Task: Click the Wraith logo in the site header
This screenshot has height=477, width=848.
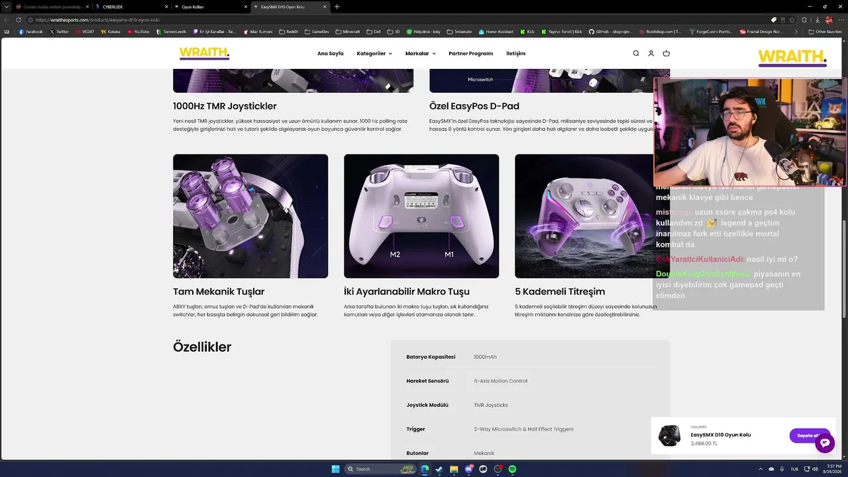Action: pos(204,53)
